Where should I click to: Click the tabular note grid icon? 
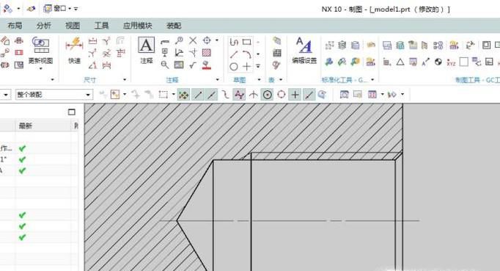click(277, 53)
